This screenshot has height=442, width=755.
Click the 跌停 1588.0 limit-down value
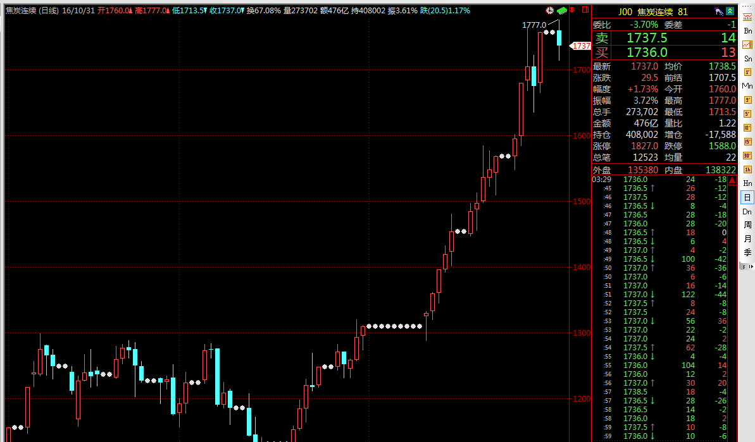(722, 145)
